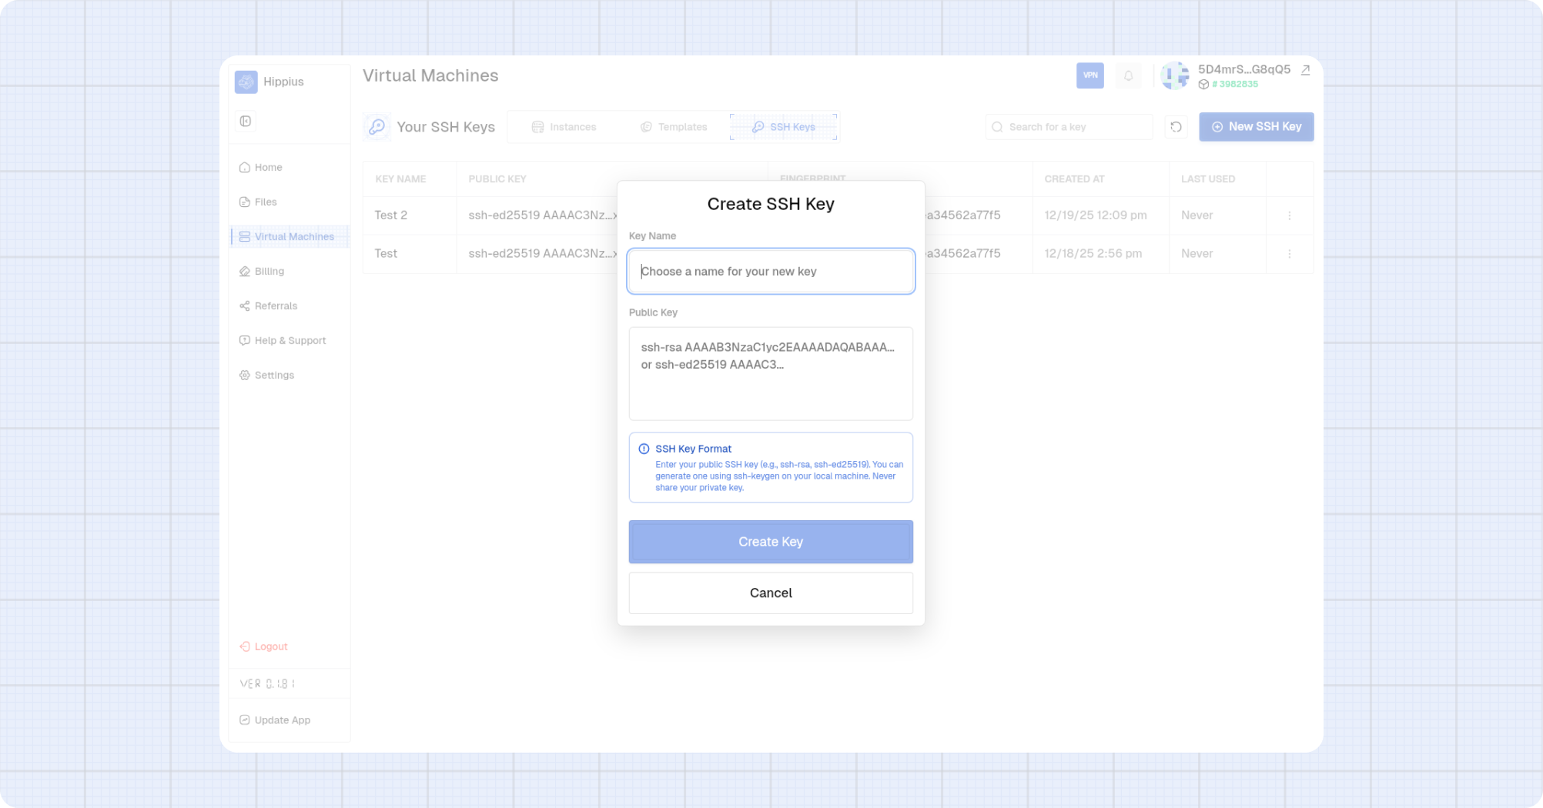The image size is (1543, 808).
Task: Click the Update App icon
Action: (x=245, y=720)
